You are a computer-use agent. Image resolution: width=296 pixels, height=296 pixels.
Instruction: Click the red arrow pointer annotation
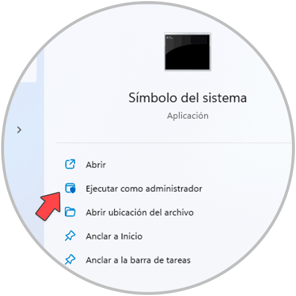[48, 207]
